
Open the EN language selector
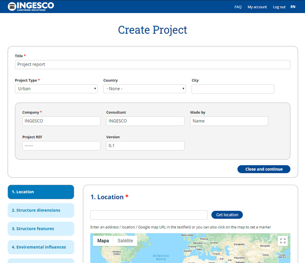pyautogui.click(x=293, y=7)
